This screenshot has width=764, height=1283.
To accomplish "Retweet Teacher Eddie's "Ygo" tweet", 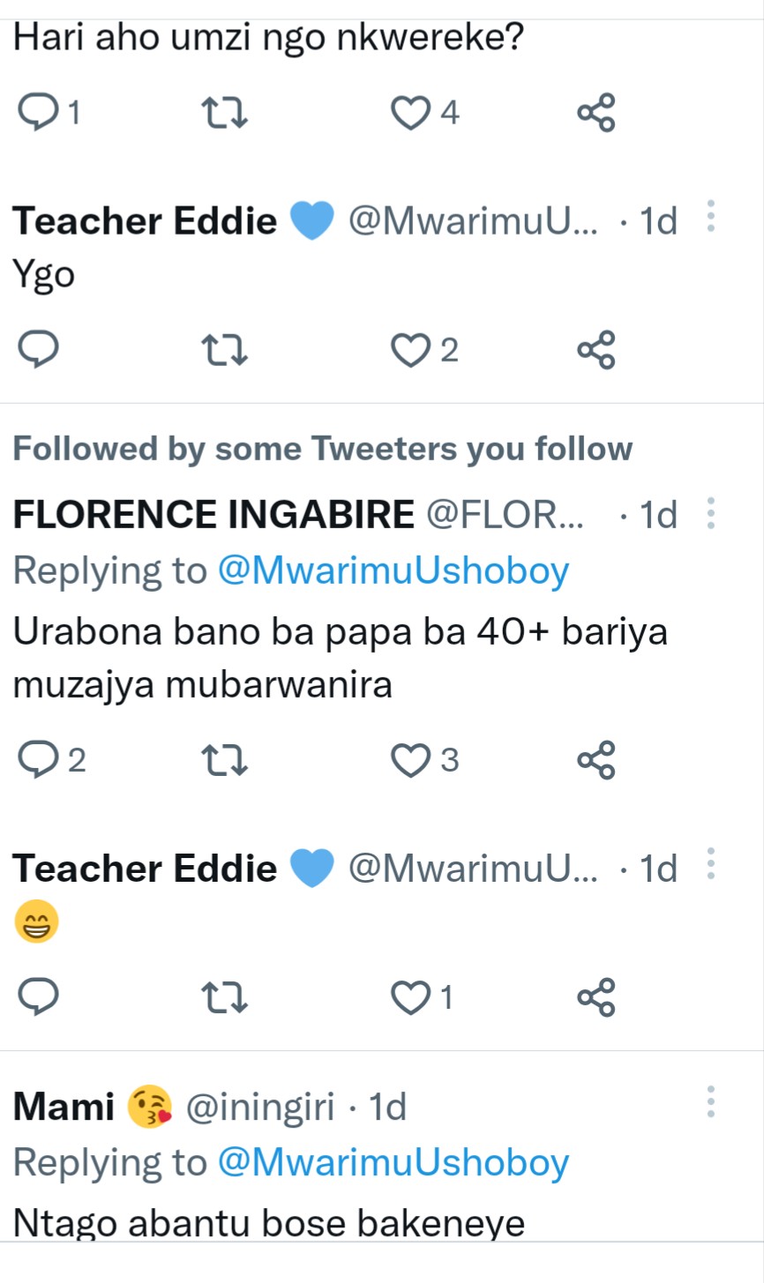I will tap(224, 350).
